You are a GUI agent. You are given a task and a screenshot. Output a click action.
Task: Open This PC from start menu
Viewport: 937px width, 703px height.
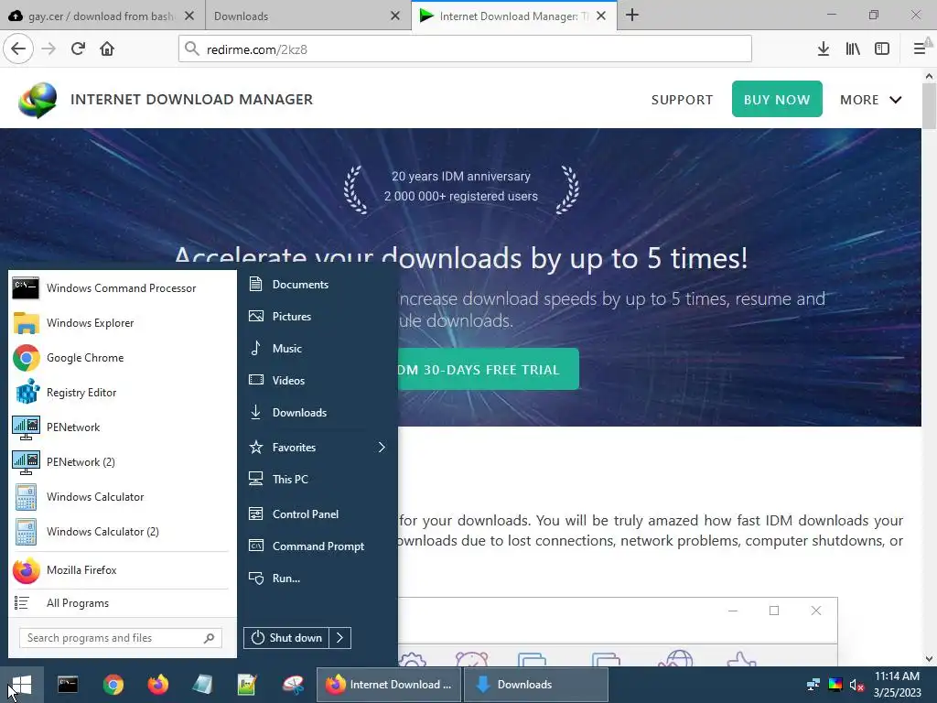[318, 480]
